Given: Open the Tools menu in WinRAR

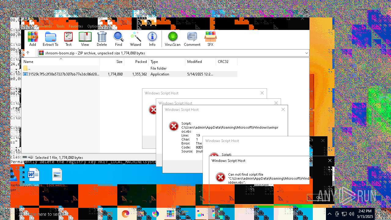Looking at the screenshot, I should [x=60, y=26].
